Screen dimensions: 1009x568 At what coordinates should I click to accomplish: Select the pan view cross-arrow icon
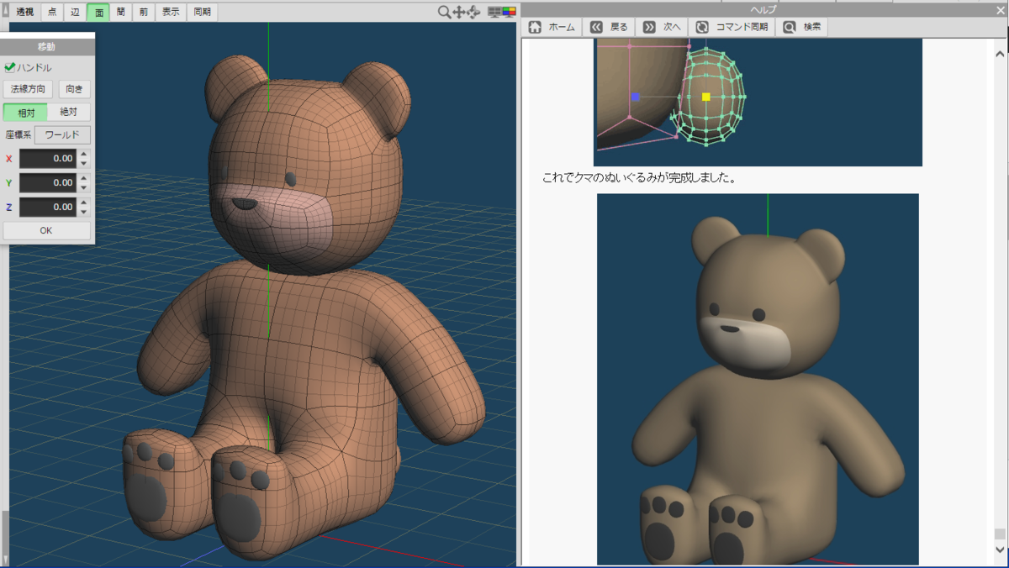tap(459, 12)
